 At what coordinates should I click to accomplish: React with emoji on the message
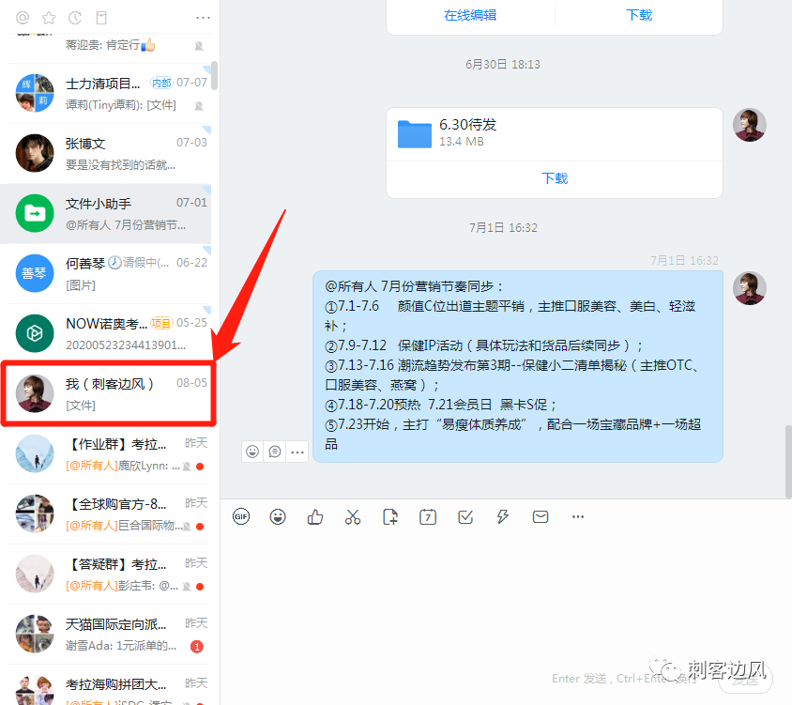(x=252, y=452)
